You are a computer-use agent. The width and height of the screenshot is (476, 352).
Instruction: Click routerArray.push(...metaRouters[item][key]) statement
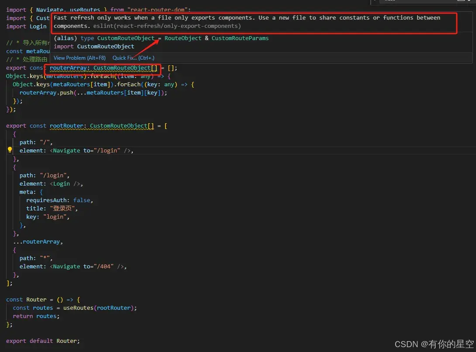[x=93, y=93]
